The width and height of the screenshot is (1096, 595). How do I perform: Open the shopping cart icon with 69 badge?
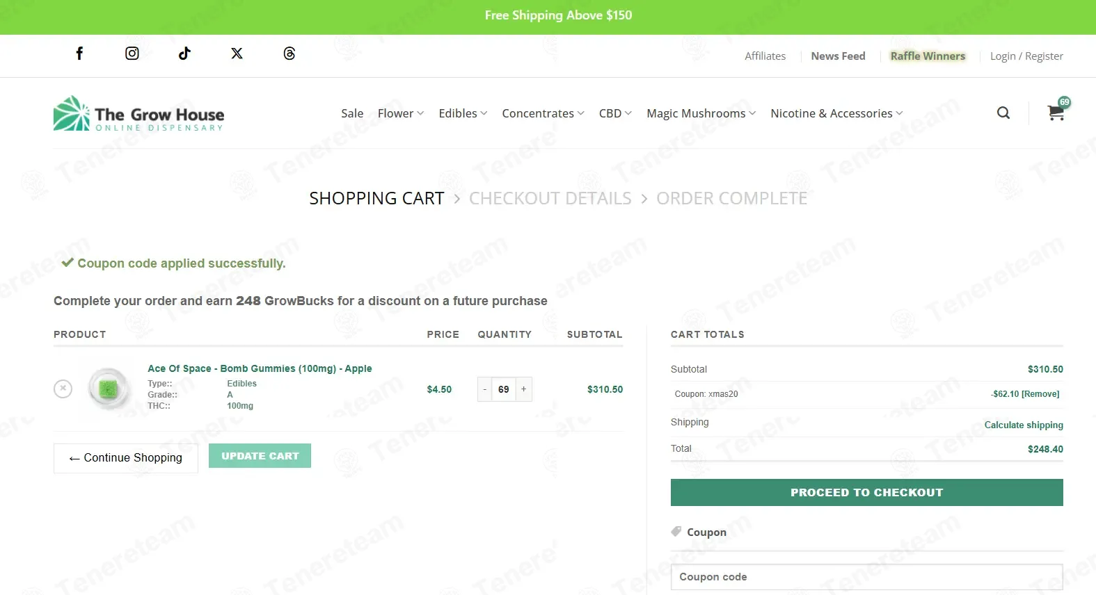click(x=1057, y=111)
